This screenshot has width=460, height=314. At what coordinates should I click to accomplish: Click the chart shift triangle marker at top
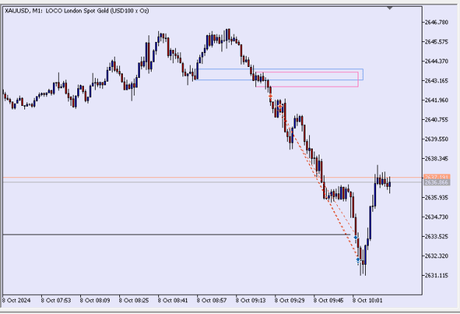[389, 8]
